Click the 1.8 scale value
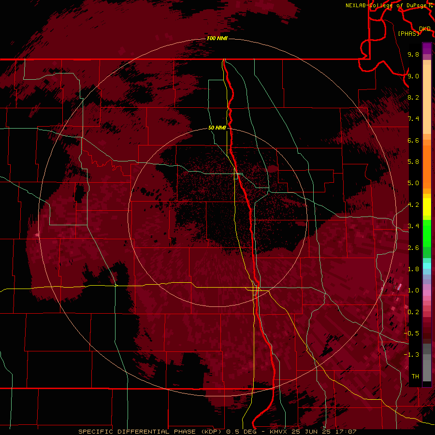 click(x=413, y=269)
